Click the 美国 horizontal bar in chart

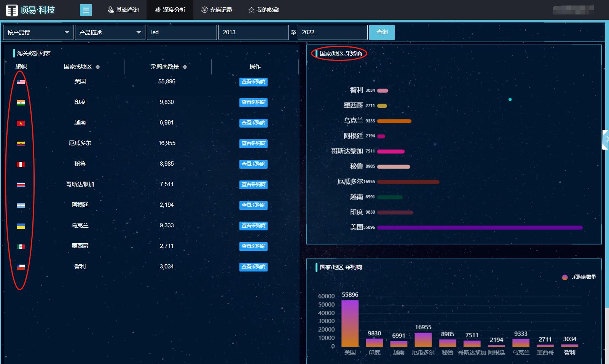(480, 228)
